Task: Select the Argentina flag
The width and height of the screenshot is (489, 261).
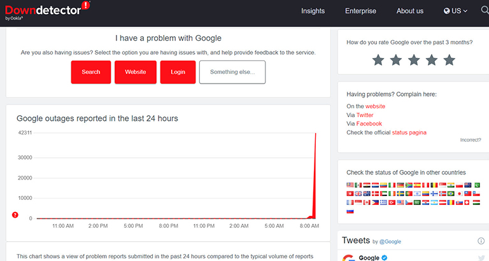Action: (434, 202)
